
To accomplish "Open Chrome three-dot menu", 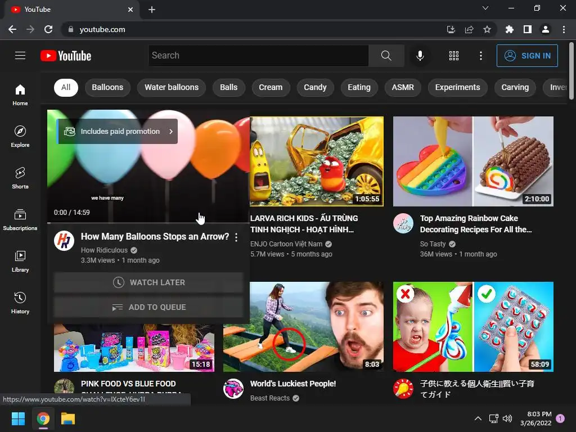I will coord(564,29).
